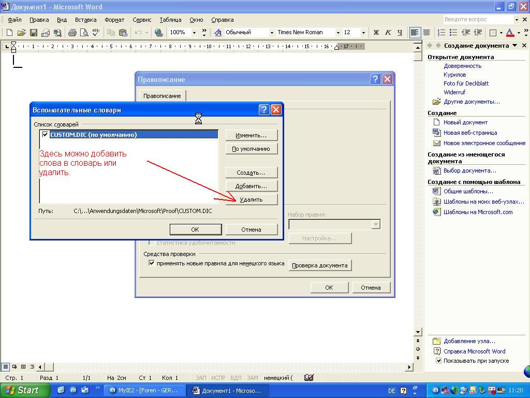This screenshot has height=398, width=530.
Task: Open the Правка menu
Action: tap(39, 20)
